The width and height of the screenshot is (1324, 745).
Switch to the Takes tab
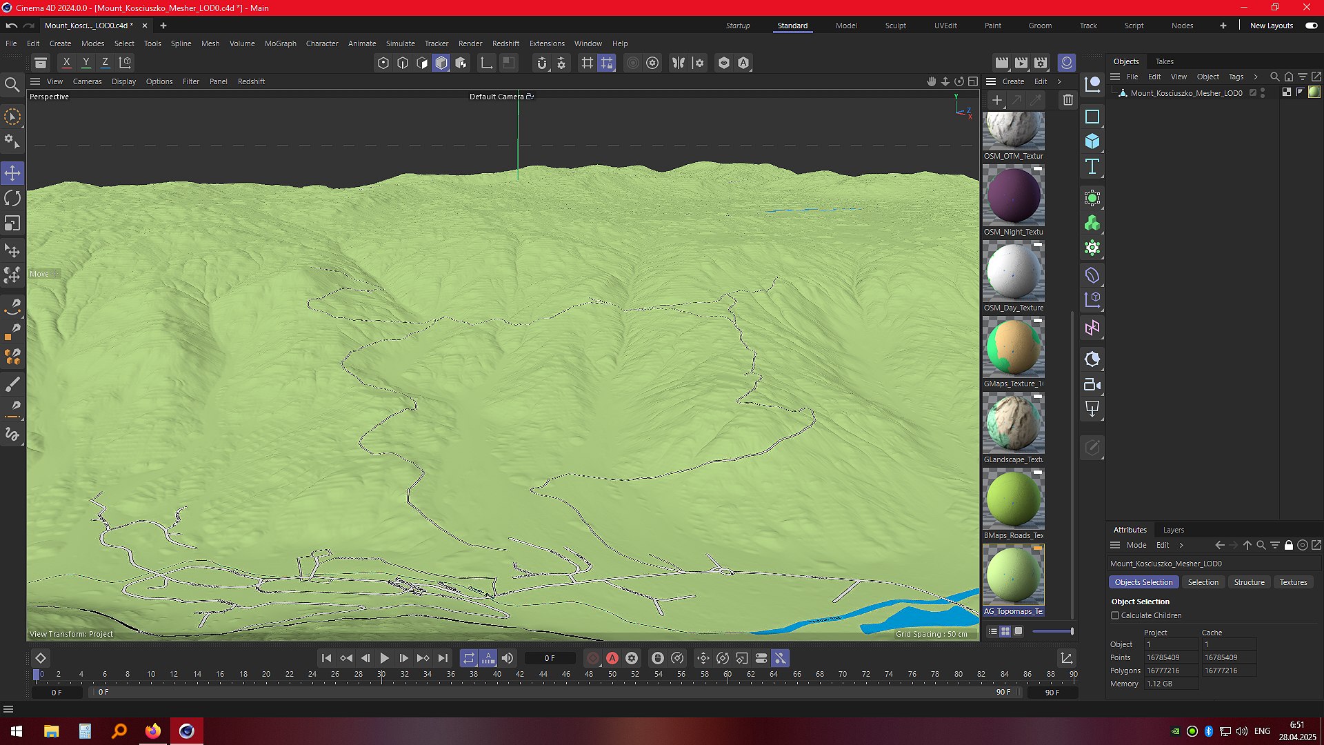tap(1165, 61)
